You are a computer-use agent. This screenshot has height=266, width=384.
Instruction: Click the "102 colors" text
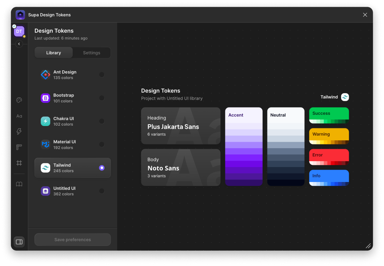tap(63, 124)
